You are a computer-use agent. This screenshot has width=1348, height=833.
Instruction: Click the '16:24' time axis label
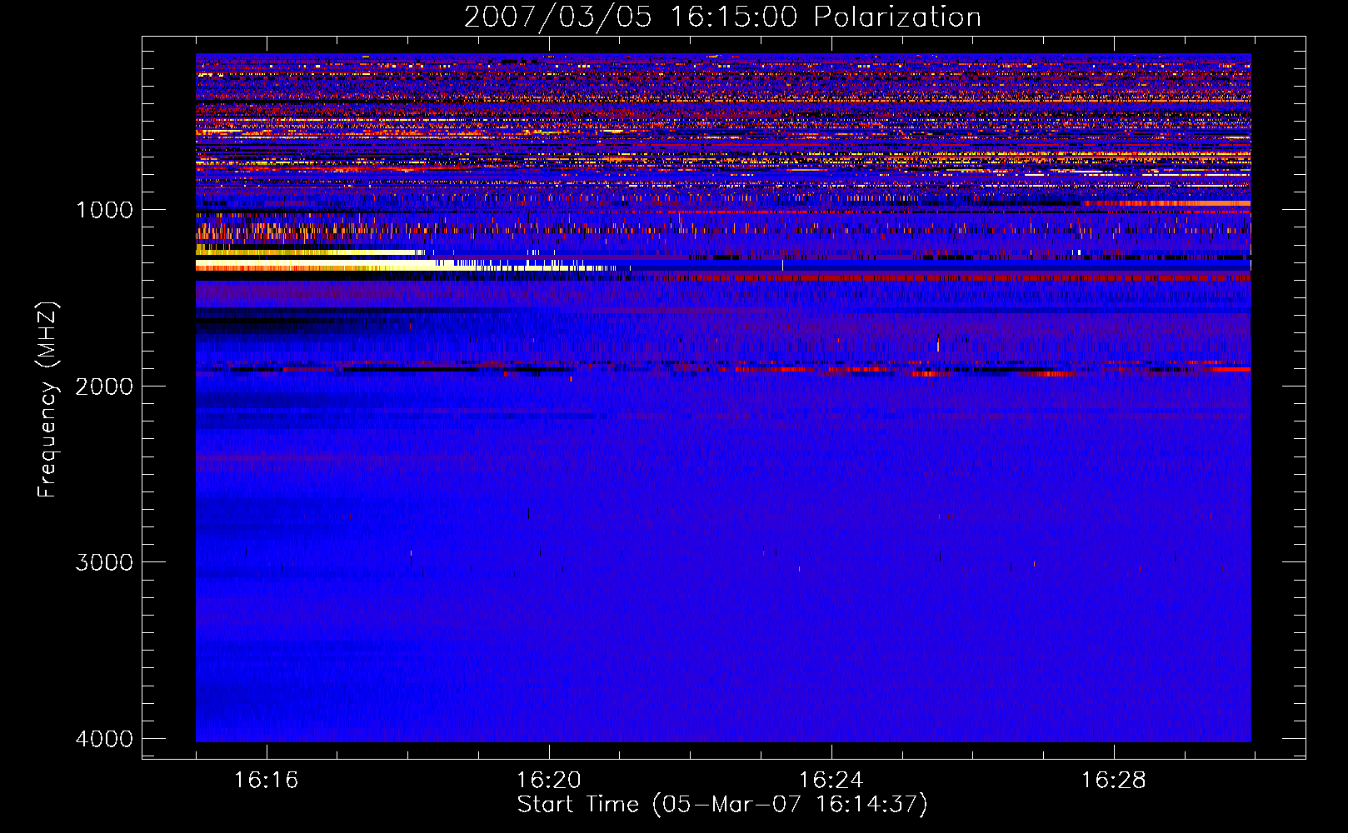(831, 781)
